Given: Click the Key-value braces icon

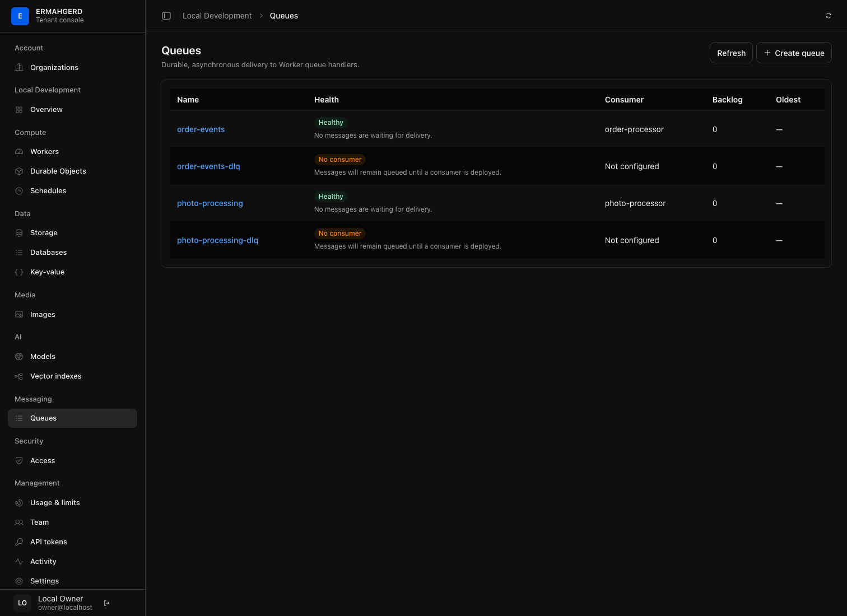Looking at the screenshot, I should tap(19, 272).
